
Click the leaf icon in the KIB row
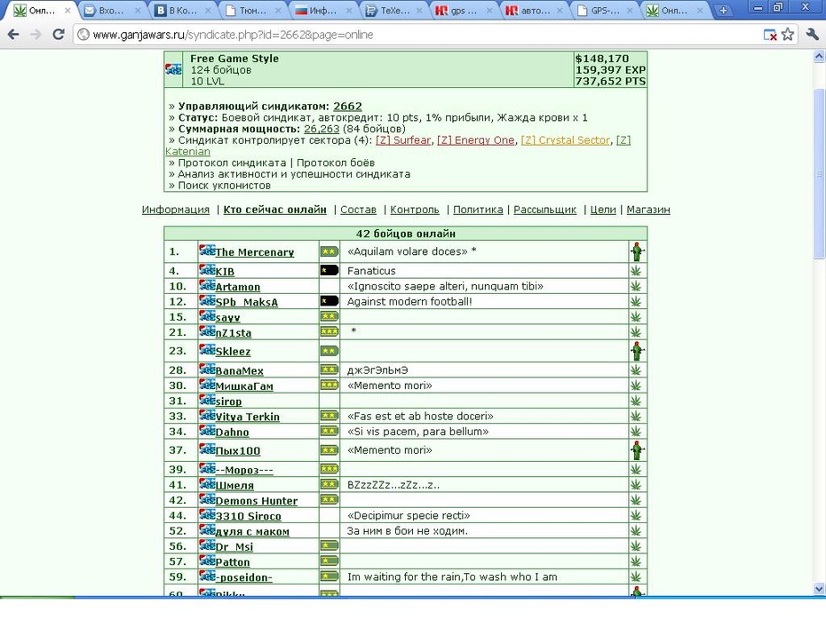636,271
